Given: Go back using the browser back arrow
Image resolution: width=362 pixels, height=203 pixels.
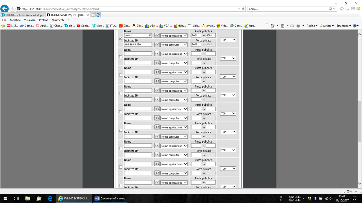Looking at the screenshot, I should click(x=5, y=9).
